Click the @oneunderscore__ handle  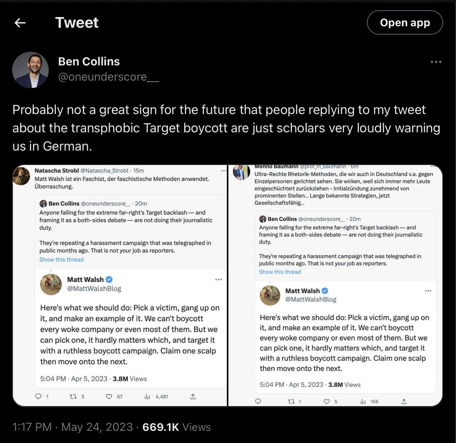108,77
